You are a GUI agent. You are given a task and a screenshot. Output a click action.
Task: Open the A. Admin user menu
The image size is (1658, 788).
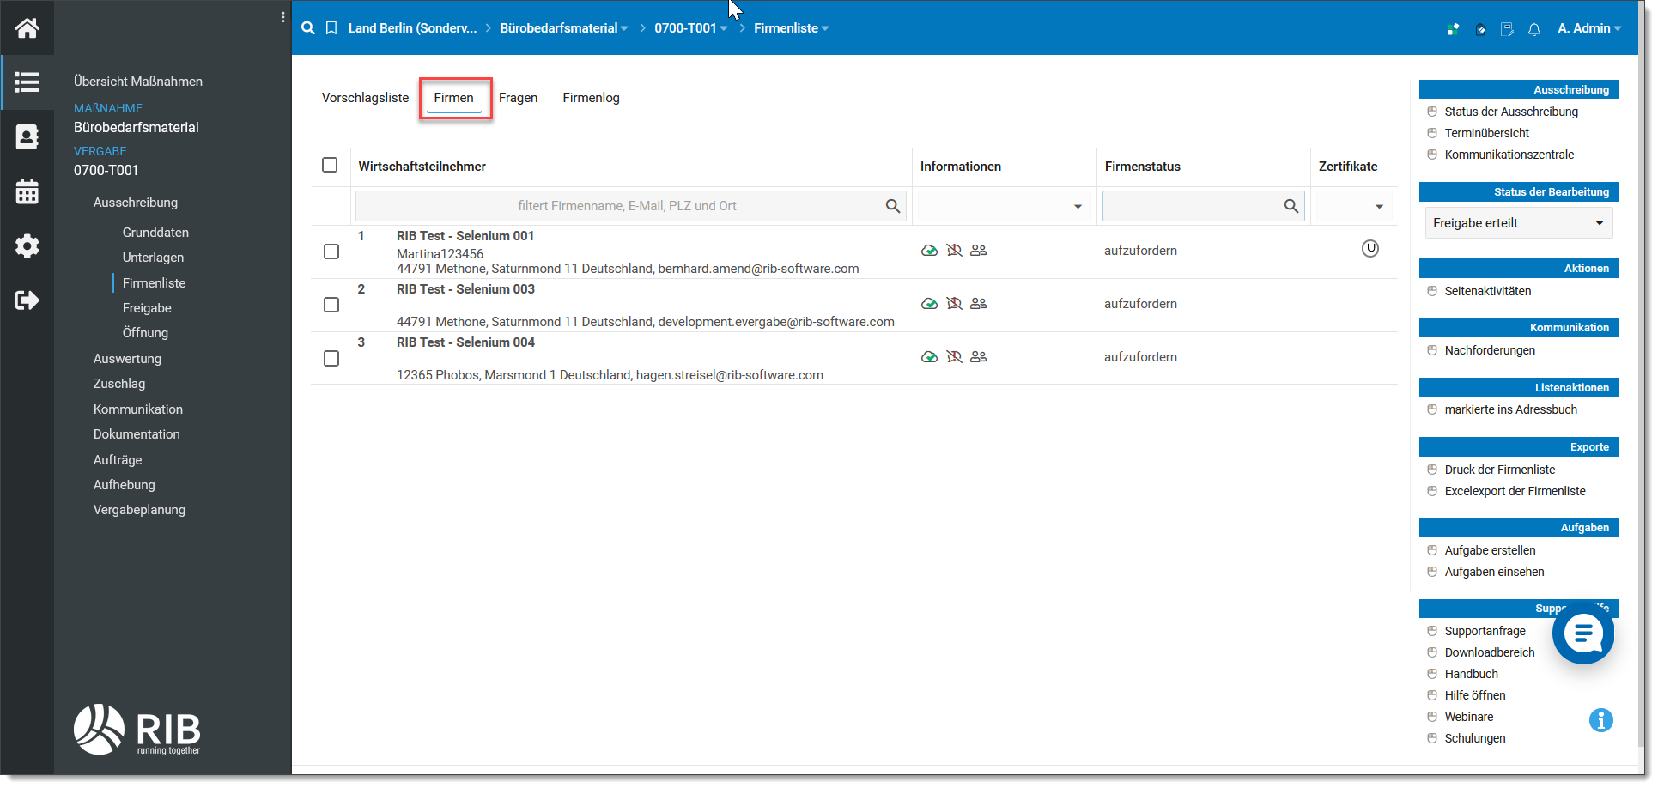pyautogui.click(x=1589, y=28)
